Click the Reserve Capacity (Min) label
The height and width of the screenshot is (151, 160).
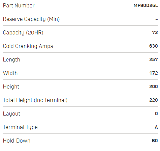click(31, 19)
